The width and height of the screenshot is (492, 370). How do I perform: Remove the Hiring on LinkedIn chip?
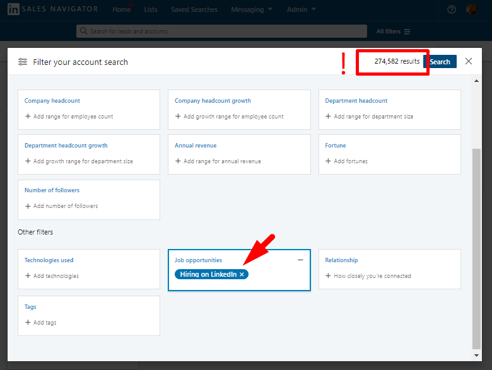point(242,274)
